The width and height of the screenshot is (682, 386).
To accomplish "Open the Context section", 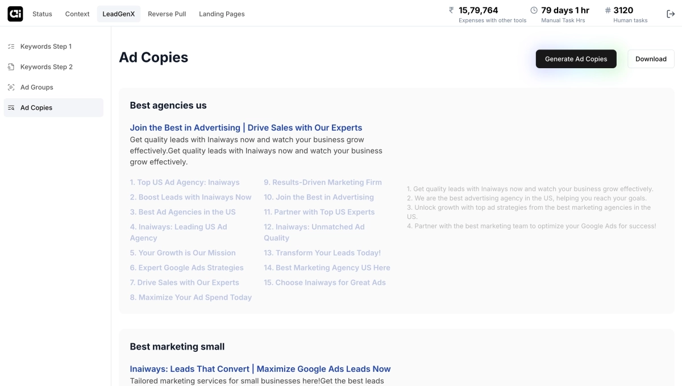I will (77, 14).
